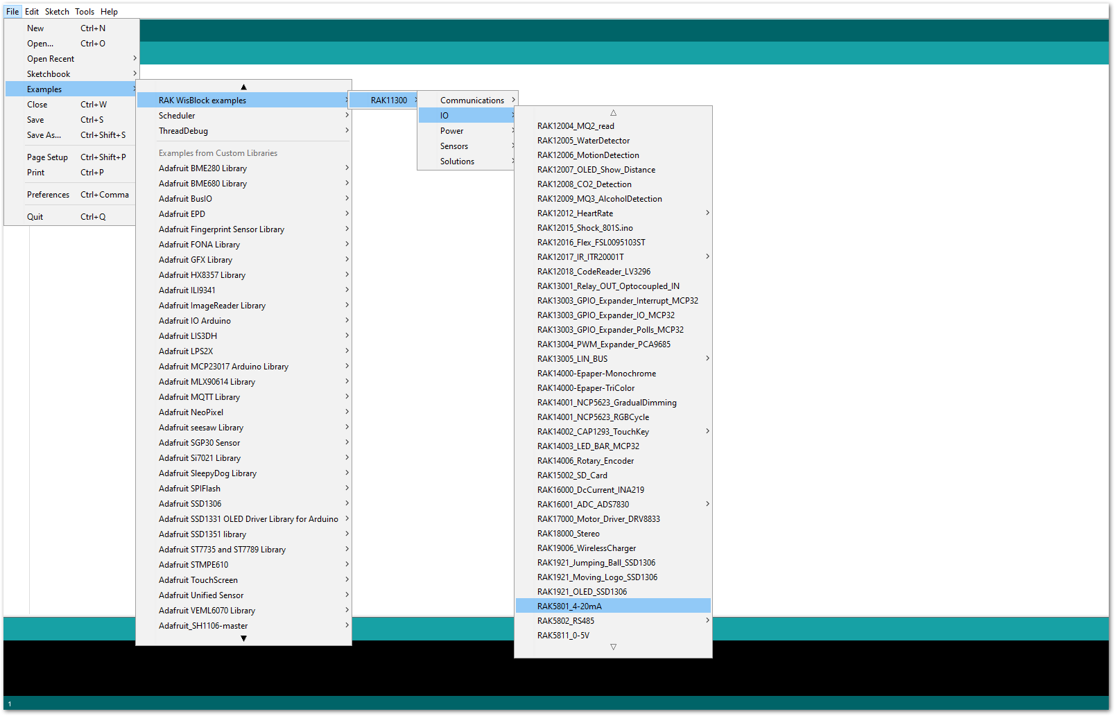The height and width of the screenshot is (716, 1115).
Task: Open the Tools menu
Action: pyautogui.click(x=85, y=12)
